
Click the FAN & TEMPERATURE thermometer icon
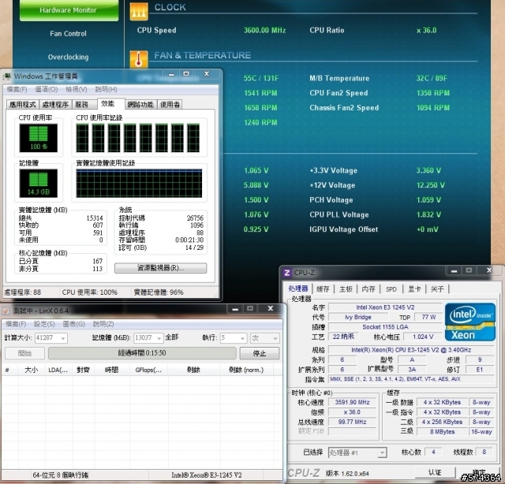click(139, 59)
